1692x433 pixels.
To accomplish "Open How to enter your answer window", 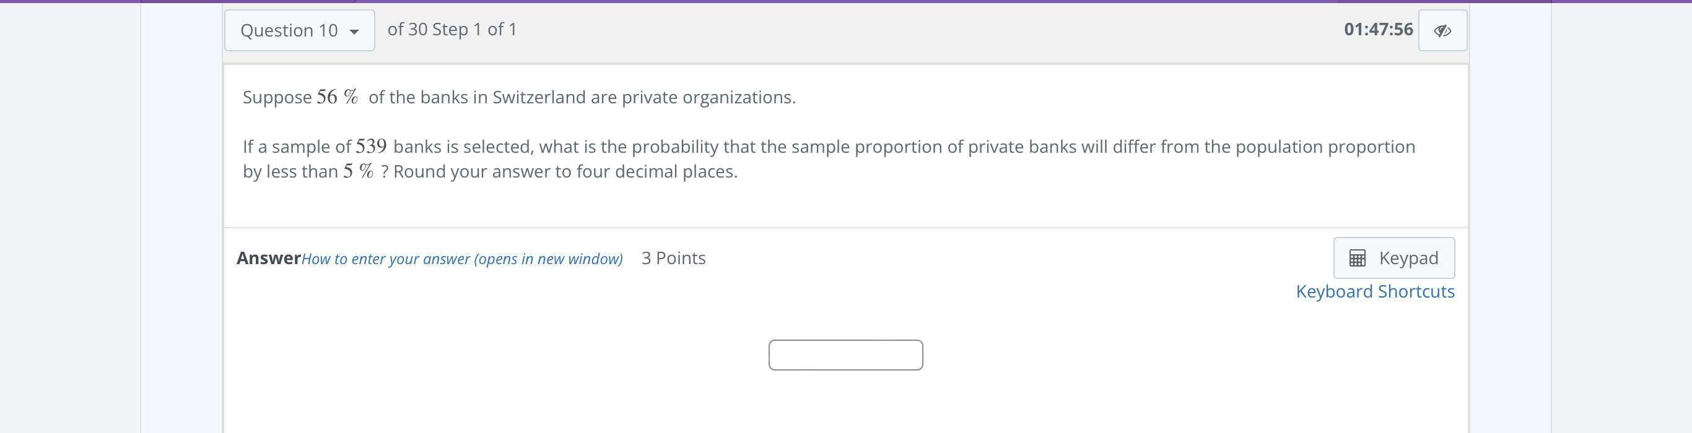I will (463, 259).
